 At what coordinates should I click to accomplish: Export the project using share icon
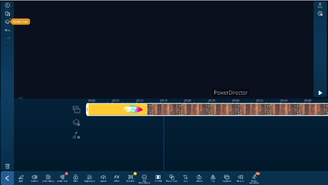point(320,5)
